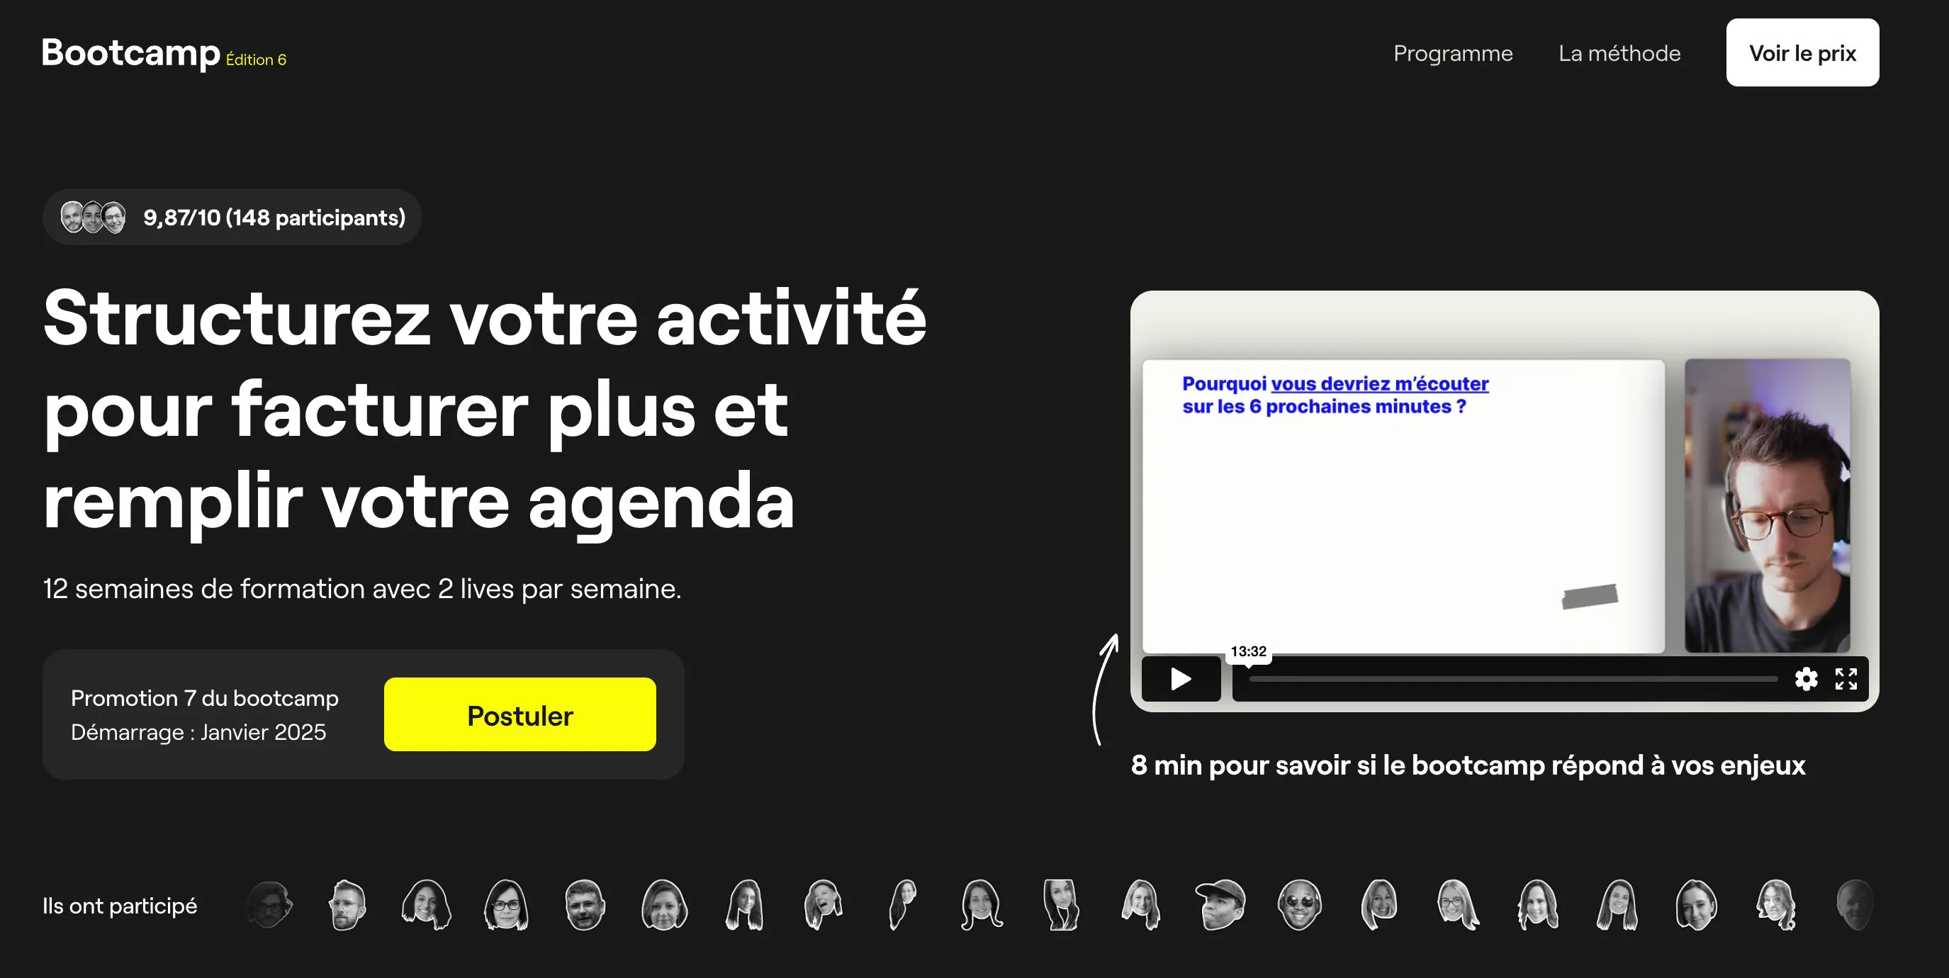Screen dimensions: 1949x978
Task: Navigate to 'La méthode' menu item
Action: [x=1620, y=54]
